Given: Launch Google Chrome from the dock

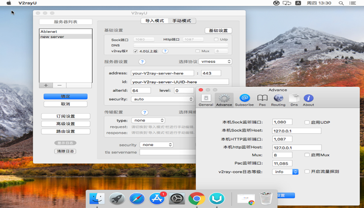Looking at the screenshot, I should pos(197,198).
